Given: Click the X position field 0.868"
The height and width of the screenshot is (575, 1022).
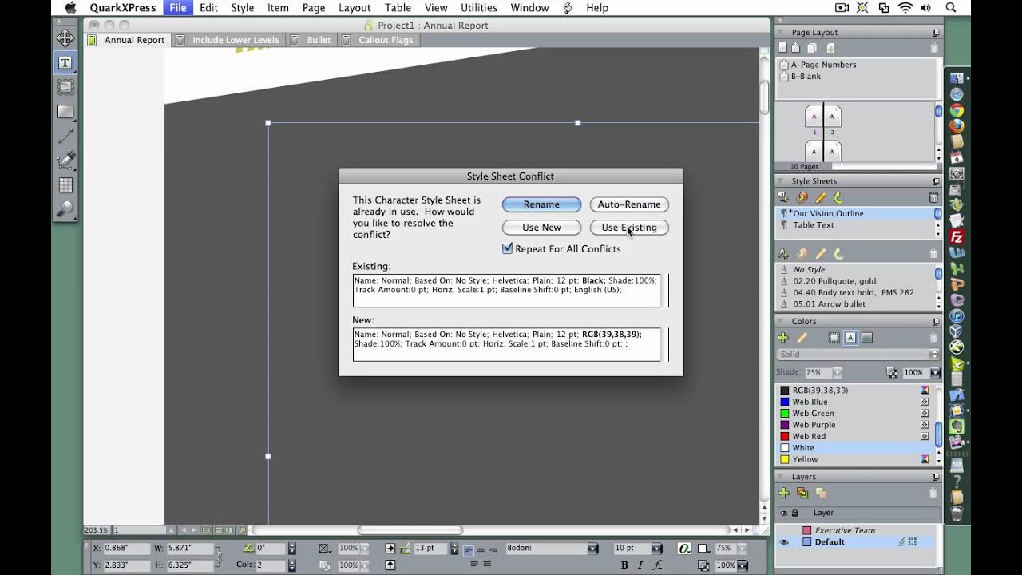Looking at the screenshot, I should (x=126, y=548).
